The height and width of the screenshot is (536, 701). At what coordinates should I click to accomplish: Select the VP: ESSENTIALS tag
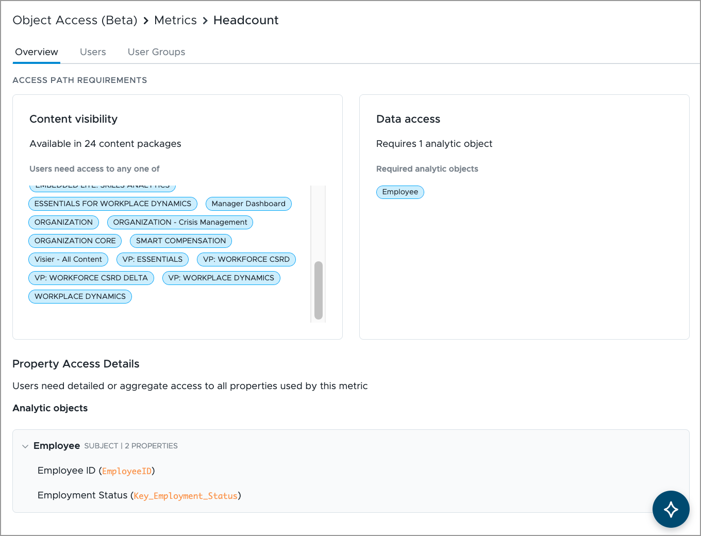point(153,259)
